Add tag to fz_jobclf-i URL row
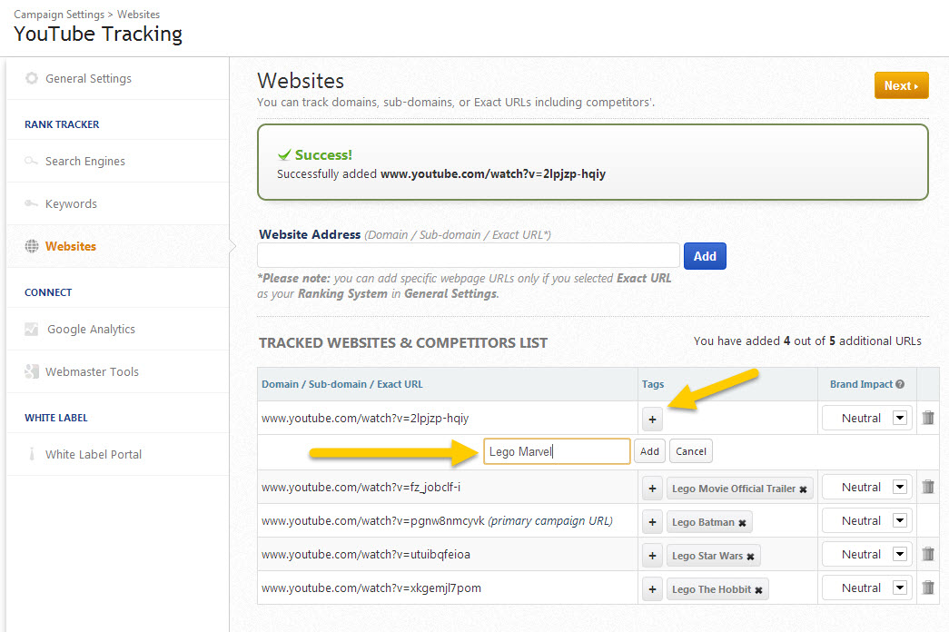Screen dimensions: 949x632 [652, 489]
